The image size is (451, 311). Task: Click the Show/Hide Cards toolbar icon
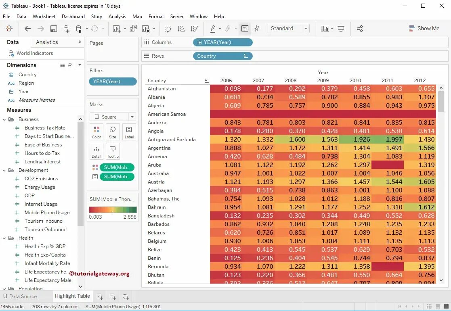(325, 29)
